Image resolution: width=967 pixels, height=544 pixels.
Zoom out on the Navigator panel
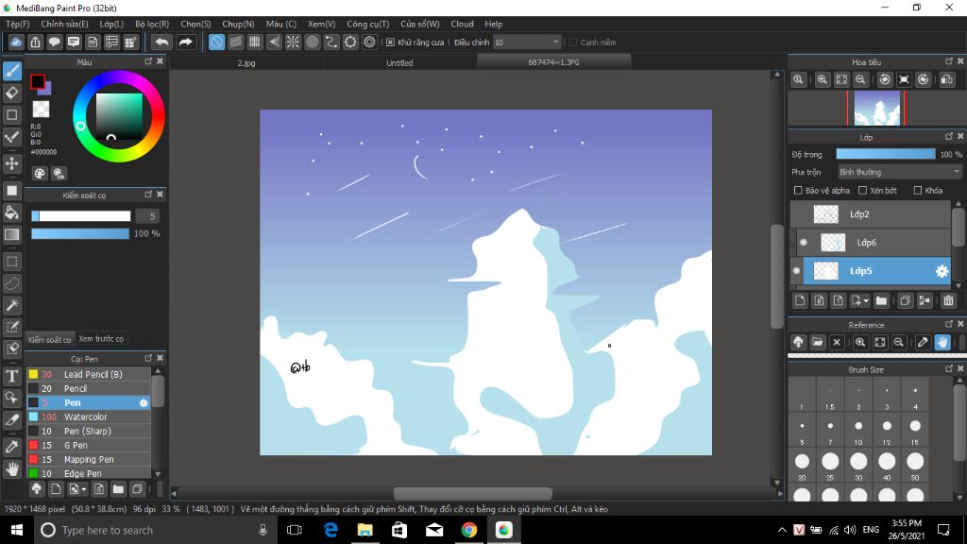860,79
